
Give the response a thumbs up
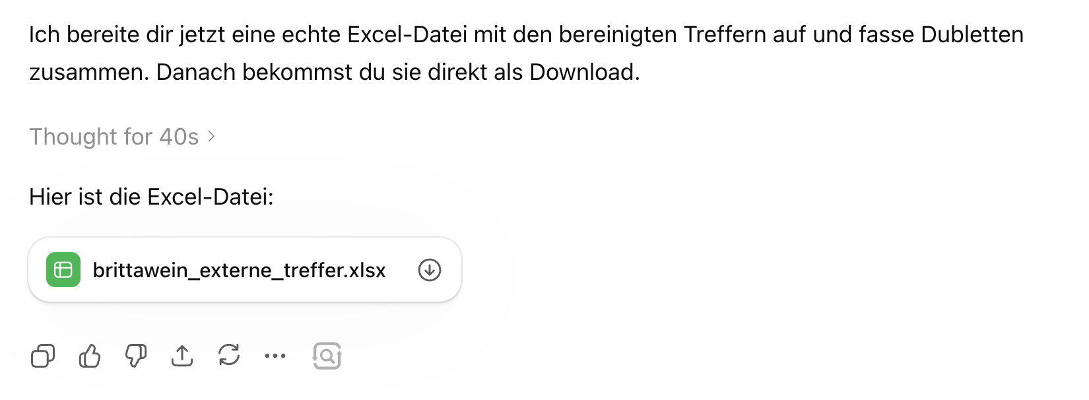click(x=90, y=356)
